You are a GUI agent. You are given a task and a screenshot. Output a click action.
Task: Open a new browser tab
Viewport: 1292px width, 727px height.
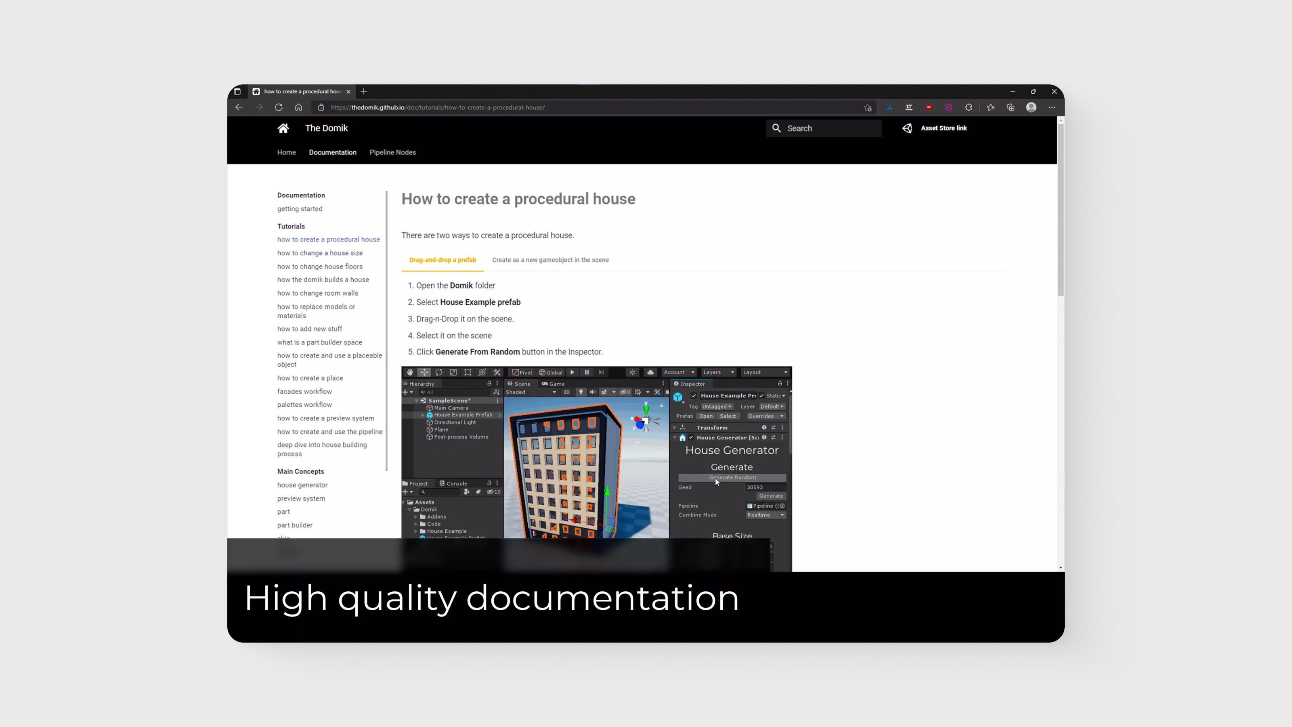click(364, 91)
